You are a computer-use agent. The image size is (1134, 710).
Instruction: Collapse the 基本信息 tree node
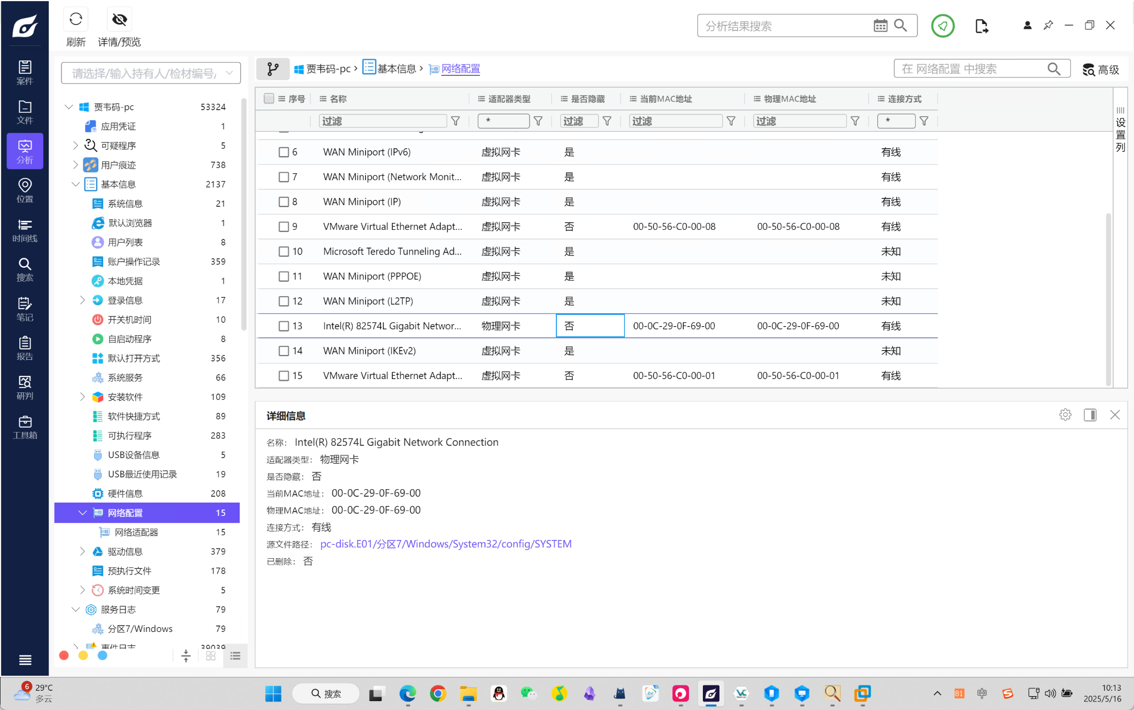75,184
